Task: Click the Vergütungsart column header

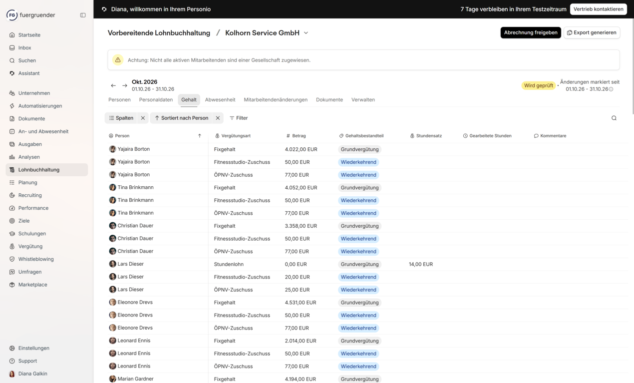Action: click(x=233, y=136)
